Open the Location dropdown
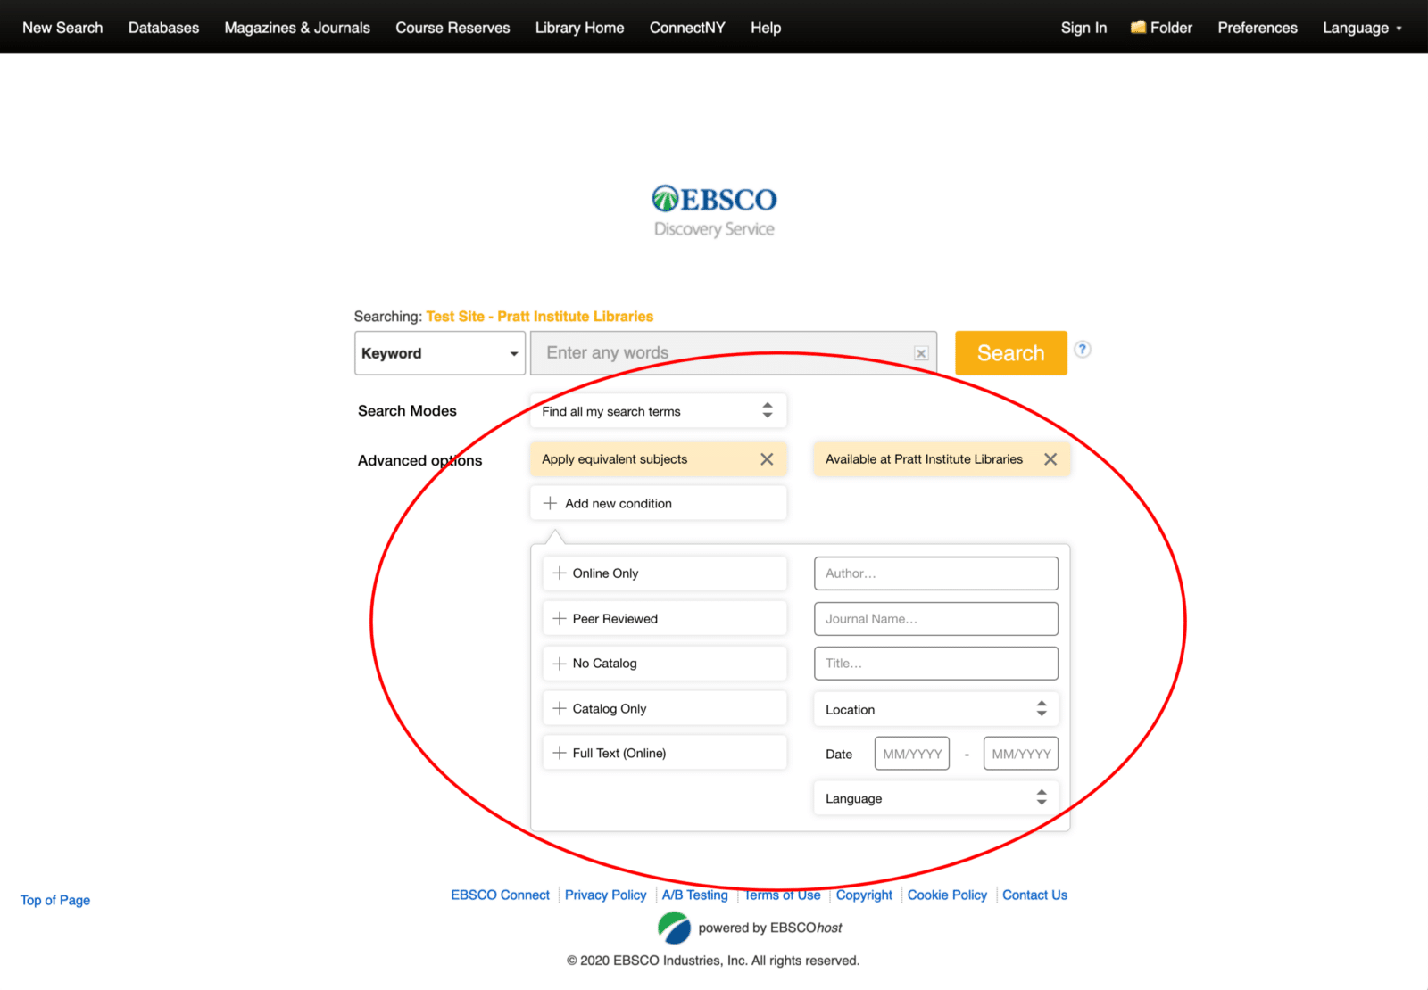Screen dimensions: 1428x990 tap(935, 709)
